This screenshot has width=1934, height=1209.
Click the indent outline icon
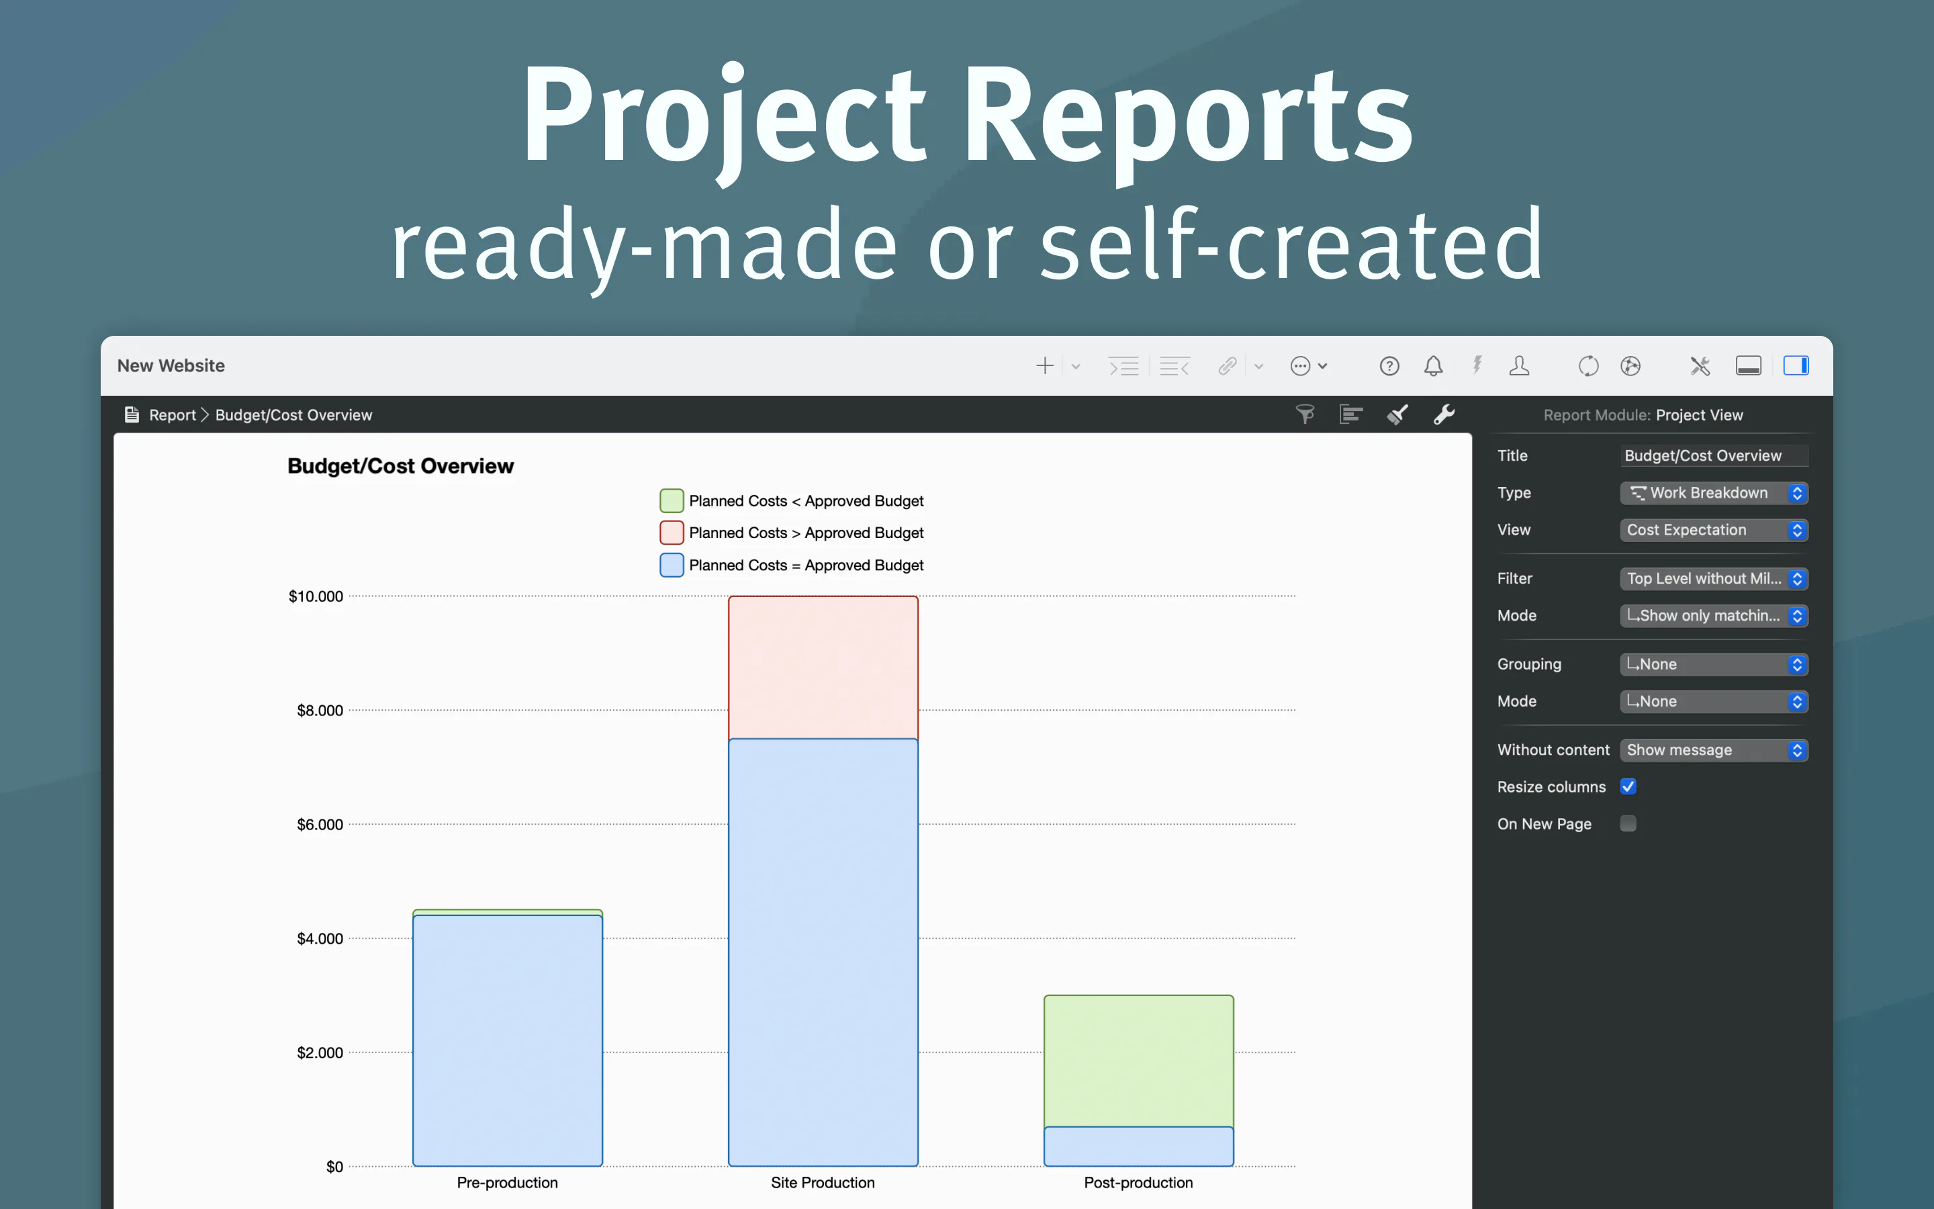coord(1123,366)
